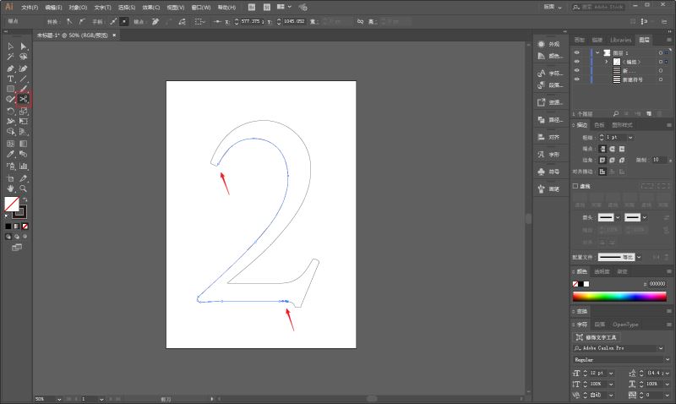Screen dimensions: 676x404
Task: Open the 外观 (Appearance) collapsed panel
Action: [x=549, y=44]
